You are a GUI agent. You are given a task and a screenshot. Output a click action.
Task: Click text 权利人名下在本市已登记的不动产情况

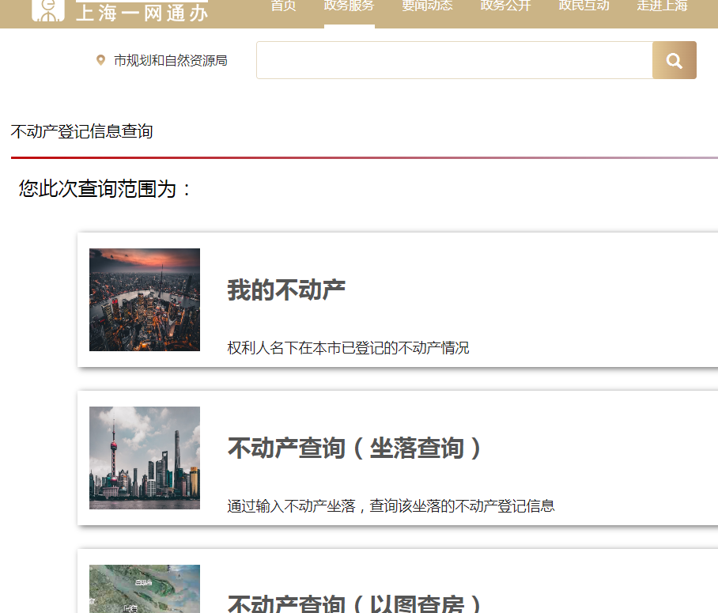click(348, 348)
